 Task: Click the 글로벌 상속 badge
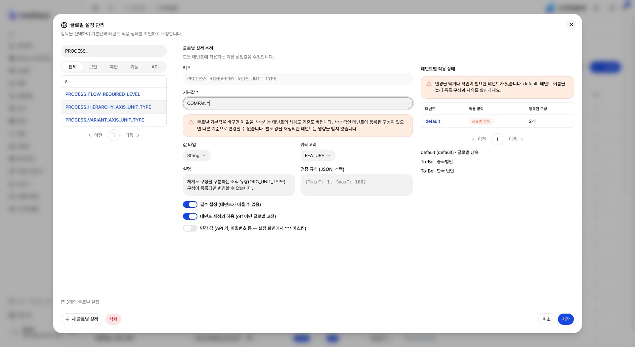481,121
